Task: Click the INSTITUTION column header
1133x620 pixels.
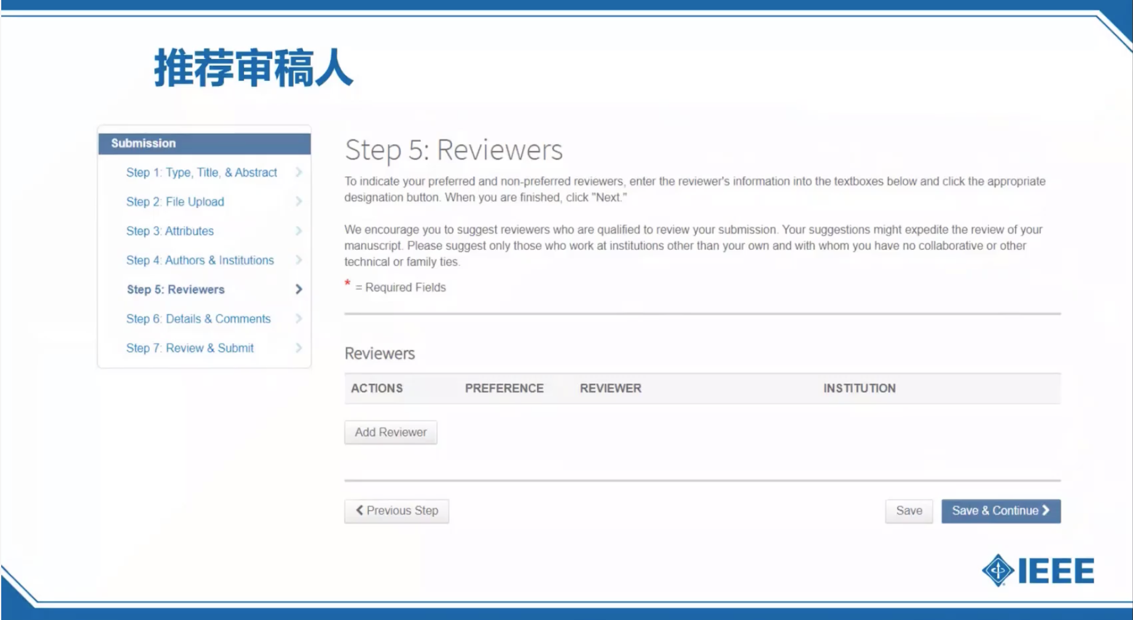Action: tap(860, 389)
